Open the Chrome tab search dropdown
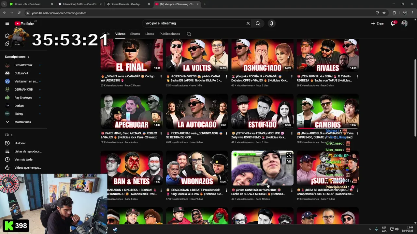 pyautogui.click(x=4, y=4)
